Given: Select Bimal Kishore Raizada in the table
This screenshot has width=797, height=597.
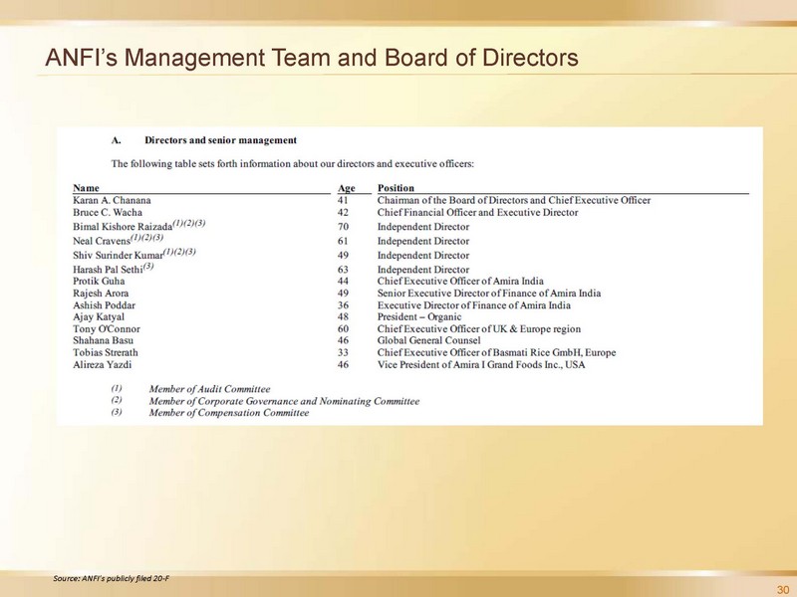Looking at the screenshot, I should [123, 227].
